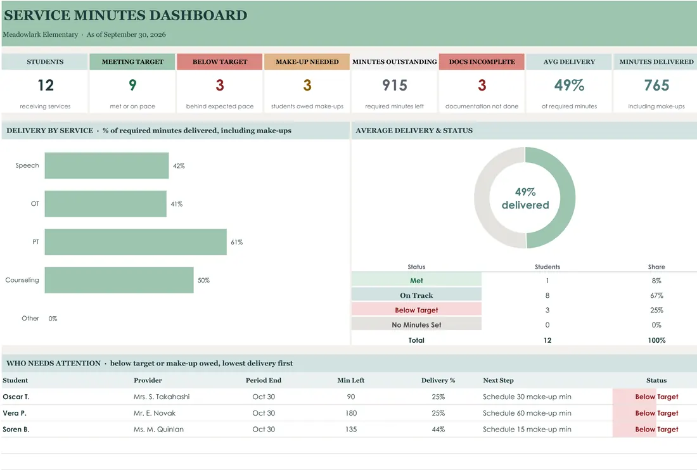The height and width of the screenshot is (472, 697).
Task: Click student name Vera P.
Action: 14,413
